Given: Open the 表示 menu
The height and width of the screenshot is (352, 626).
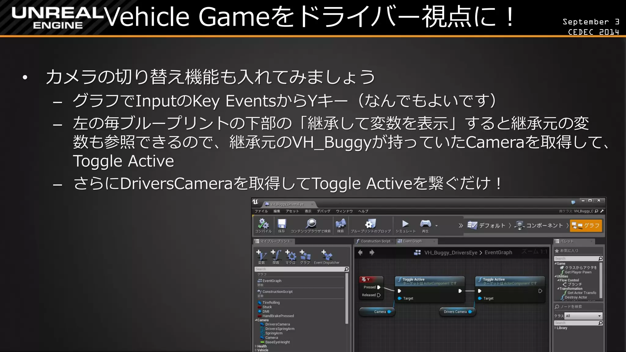Looking at the screenshot, I should coord(308,211).
